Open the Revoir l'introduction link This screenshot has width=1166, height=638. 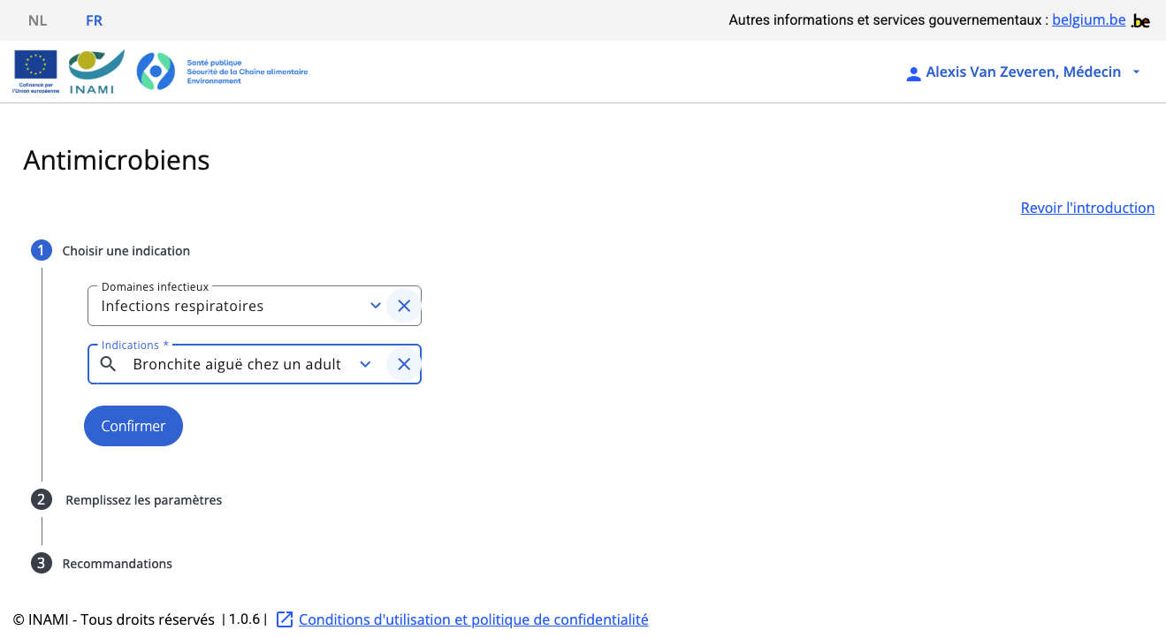(x=1087, y=208)
